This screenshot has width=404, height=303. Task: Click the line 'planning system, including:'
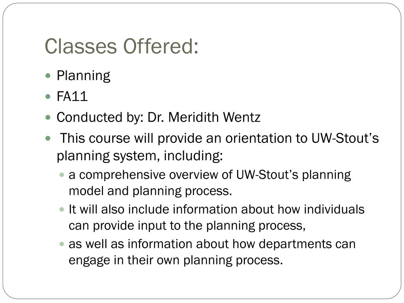click(140, 156)
